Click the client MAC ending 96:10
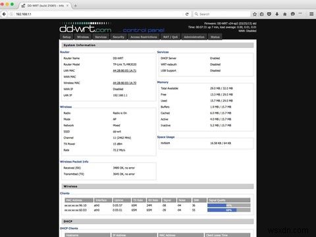Image resolution: width=316 pixels, height=237 pixels. 76,205
